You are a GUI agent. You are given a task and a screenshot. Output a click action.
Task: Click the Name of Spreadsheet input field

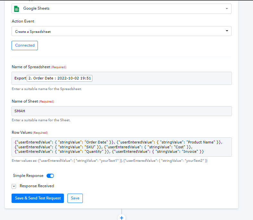[x=121, y=78]
